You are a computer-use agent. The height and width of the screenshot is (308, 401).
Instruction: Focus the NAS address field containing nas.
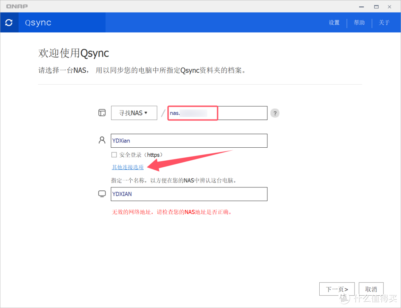[x=217, y=113]
